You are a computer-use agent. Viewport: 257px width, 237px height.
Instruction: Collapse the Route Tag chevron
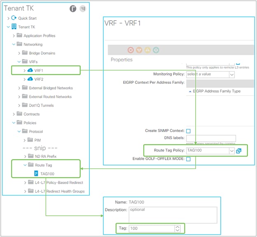pos(25,165)
